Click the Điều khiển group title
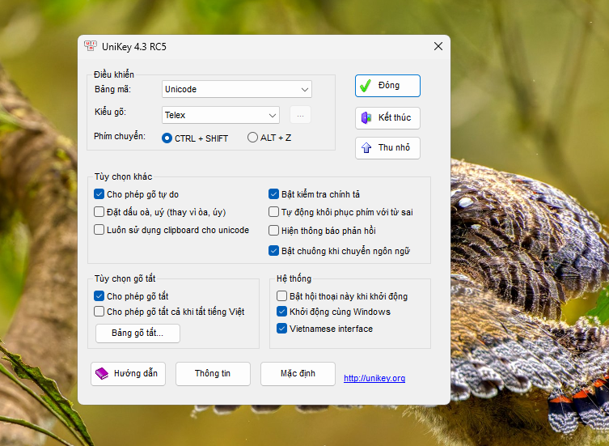This screenshot has height=446, width=609. click(114, 74)
